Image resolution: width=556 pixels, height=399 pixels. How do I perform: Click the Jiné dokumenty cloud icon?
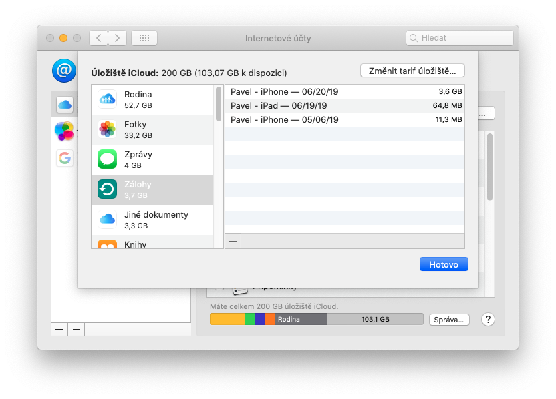pyautogui.click(x=107, y=220)
